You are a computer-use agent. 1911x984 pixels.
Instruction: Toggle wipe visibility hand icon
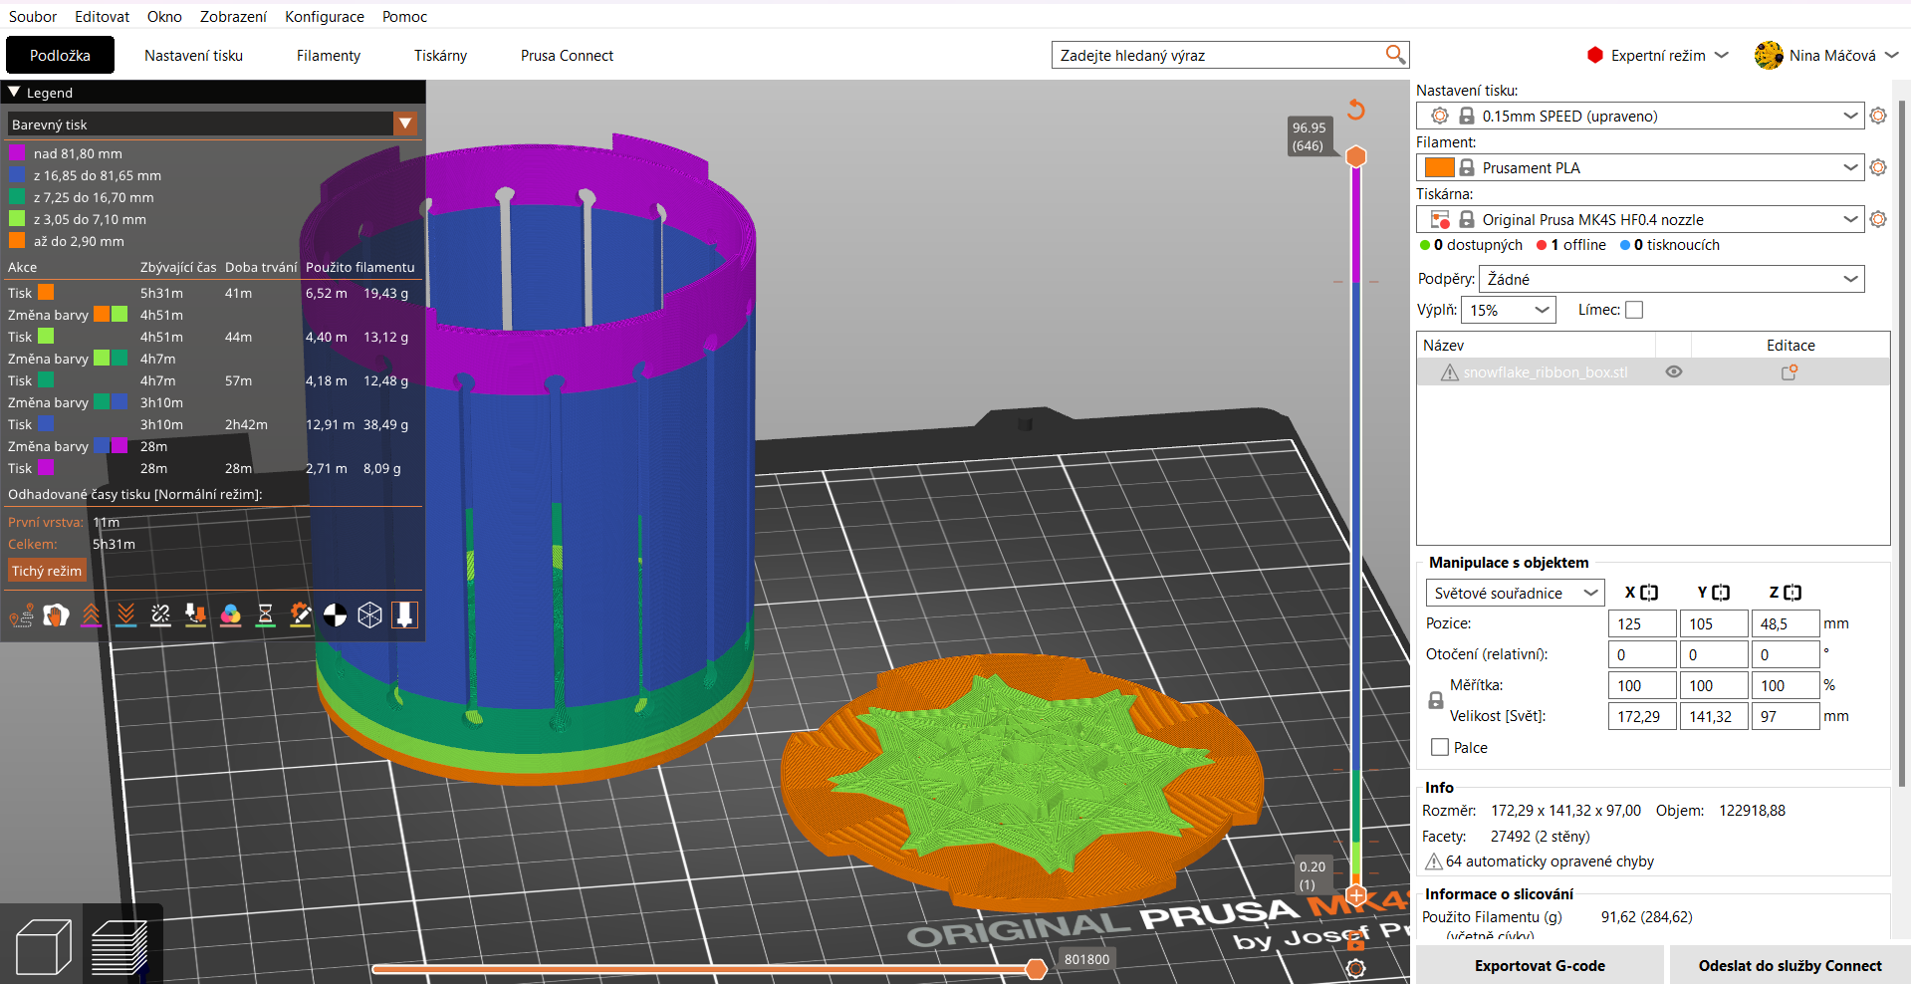(56, 615)
